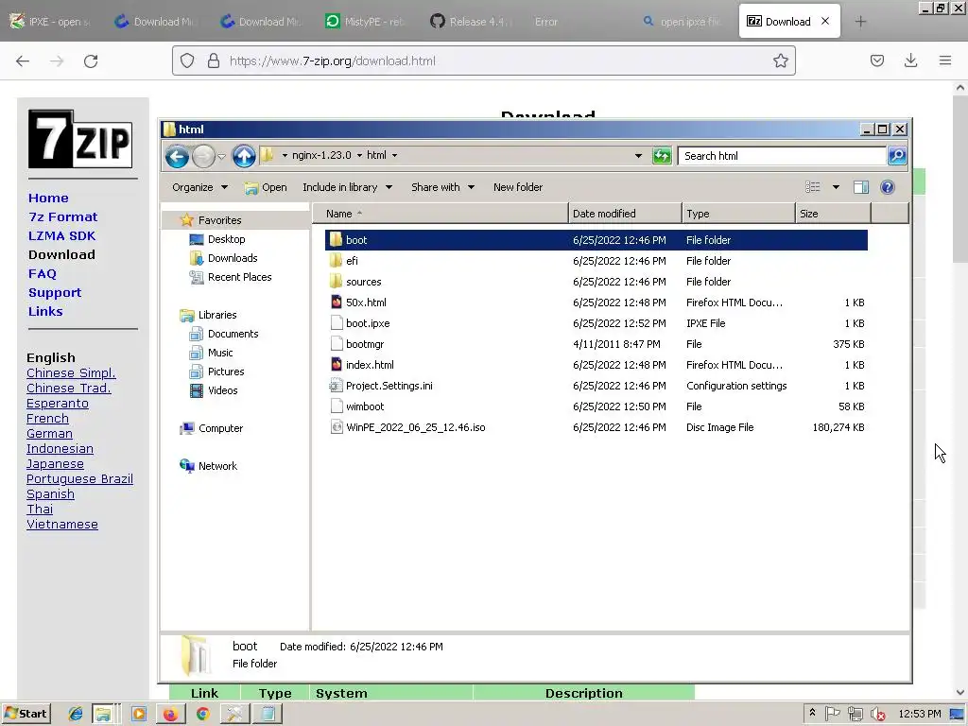Toggle the preview pane icon
This screenshot has height=726, width=968.
pos(861,187)
